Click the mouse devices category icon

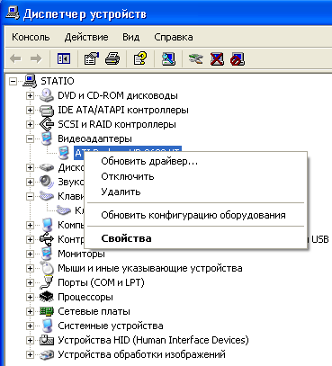point(47,268)
